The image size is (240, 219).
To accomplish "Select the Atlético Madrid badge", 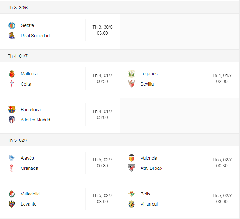I will click(12, 120).
